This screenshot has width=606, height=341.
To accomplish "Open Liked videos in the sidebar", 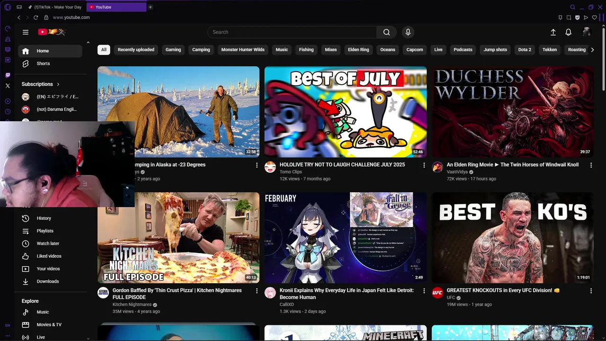I will coord(50,256).
